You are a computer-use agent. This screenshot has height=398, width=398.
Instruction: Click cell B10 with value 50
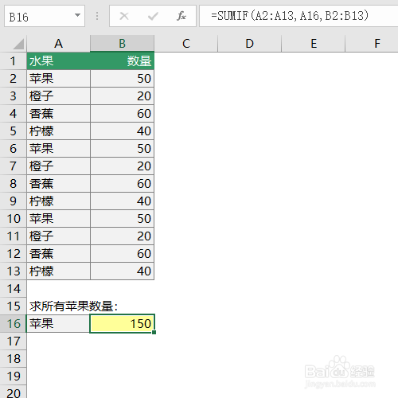point(122,219)
